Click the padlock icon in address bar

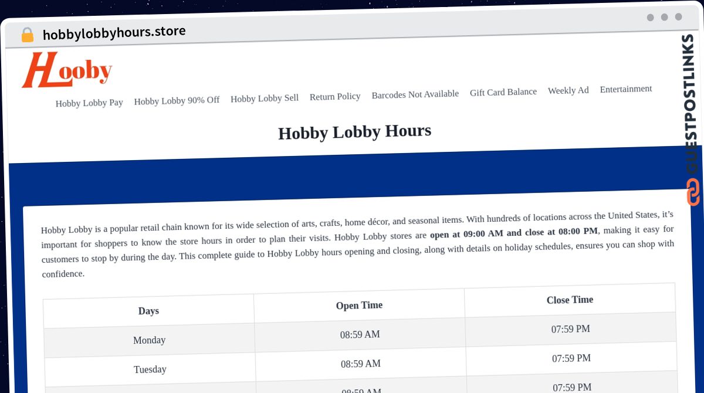[27, 35]
